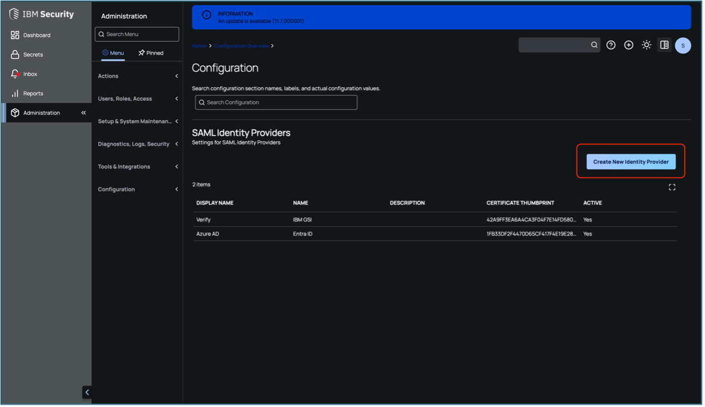Click the help question mark icon
705x407 pixels.
point(611,45)
